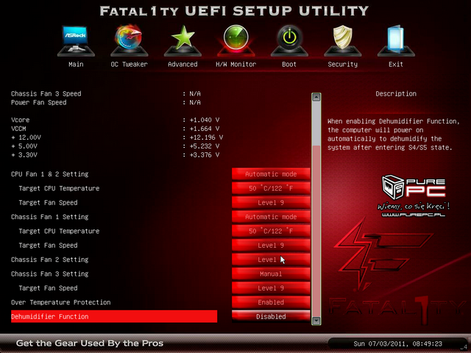Screen dimensions: 471x353
Task: Click the vertical scrollbar thumb
Action: [x=316, y=230]
